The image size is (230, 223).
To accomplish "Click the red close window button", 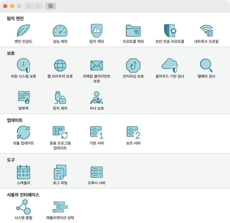I will click(x=5, y=6).
